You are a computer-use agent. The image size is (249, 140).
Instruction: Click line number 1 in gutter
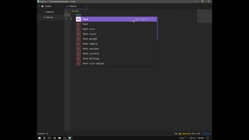(66, 11)
